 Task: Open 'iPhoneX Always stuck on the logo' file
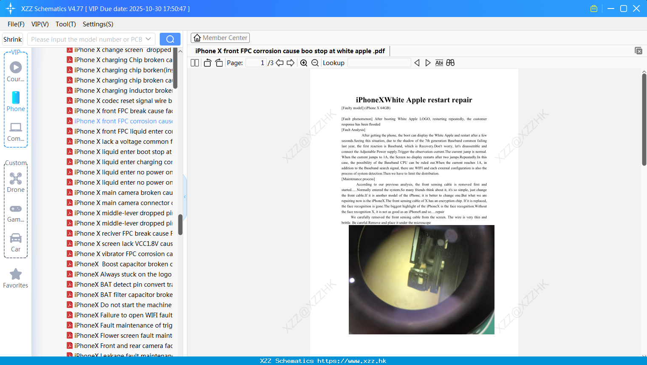119,274
